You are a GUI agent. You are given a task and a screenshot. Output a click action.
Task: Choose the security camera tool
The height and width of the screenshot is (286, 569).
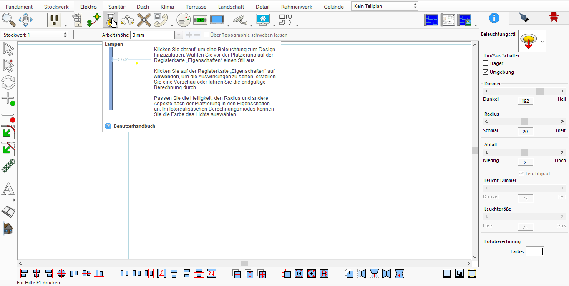(239, 20)
